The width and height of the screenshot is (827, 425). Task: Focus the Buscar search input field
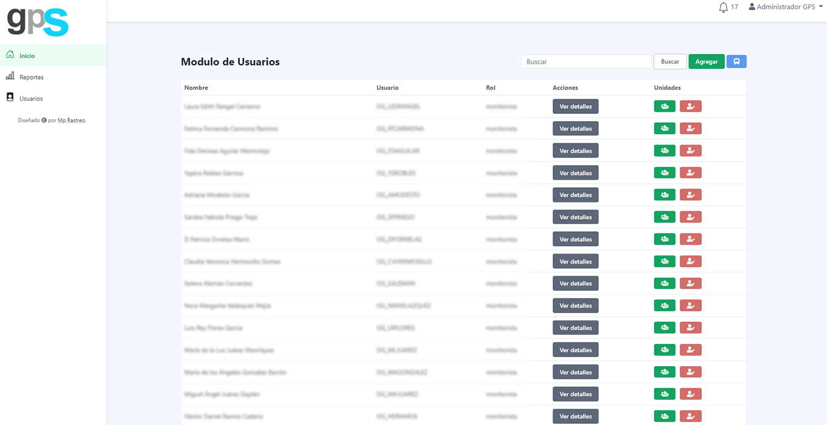(x=586, y=62)
